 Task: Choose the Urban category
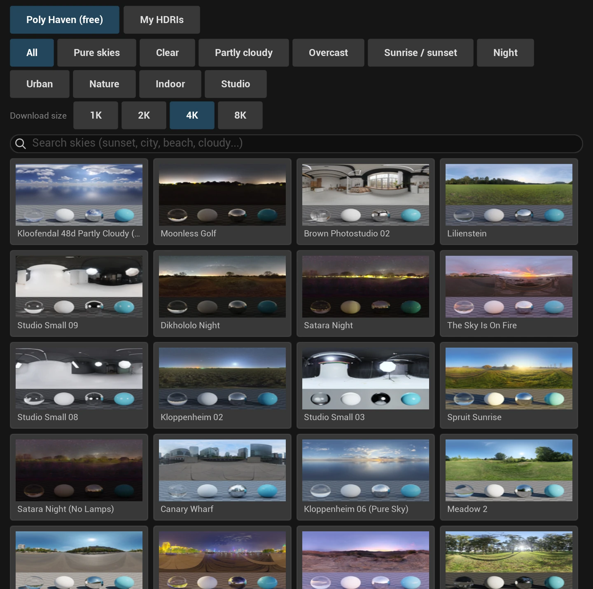[x=40, y=84]
